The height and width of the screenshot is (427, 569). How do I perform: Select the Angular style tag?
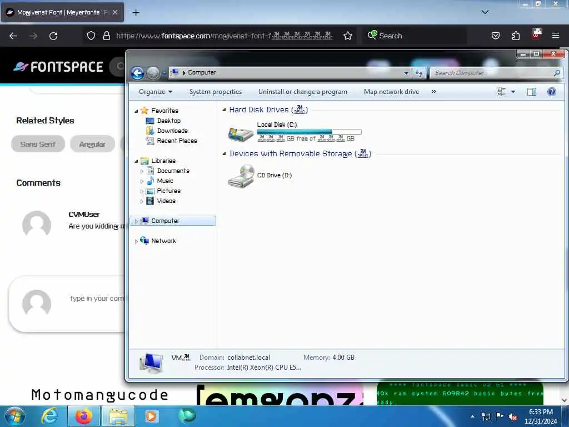93,144
